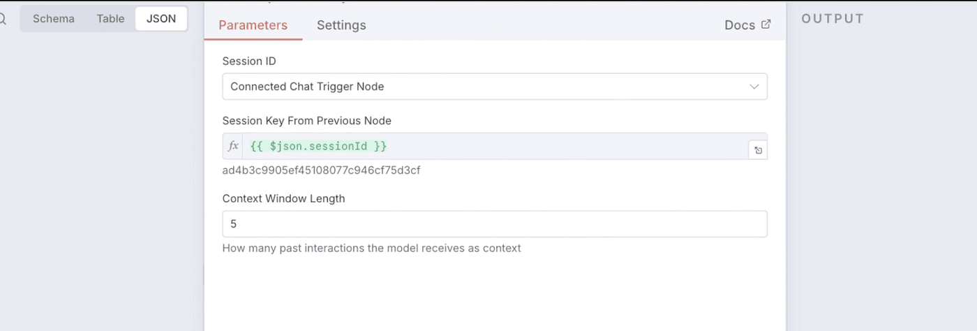Open the Parameters tab
The image size is (977, 331).
[x=253, y=25]
